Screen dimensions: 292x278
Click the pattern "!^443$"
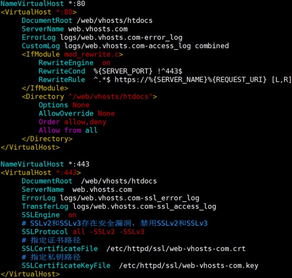(170, 71)
